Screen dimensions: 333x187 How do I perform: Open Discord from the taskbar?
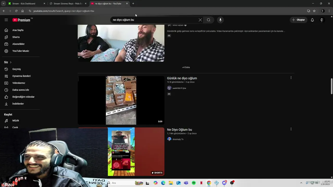(224, 183)
